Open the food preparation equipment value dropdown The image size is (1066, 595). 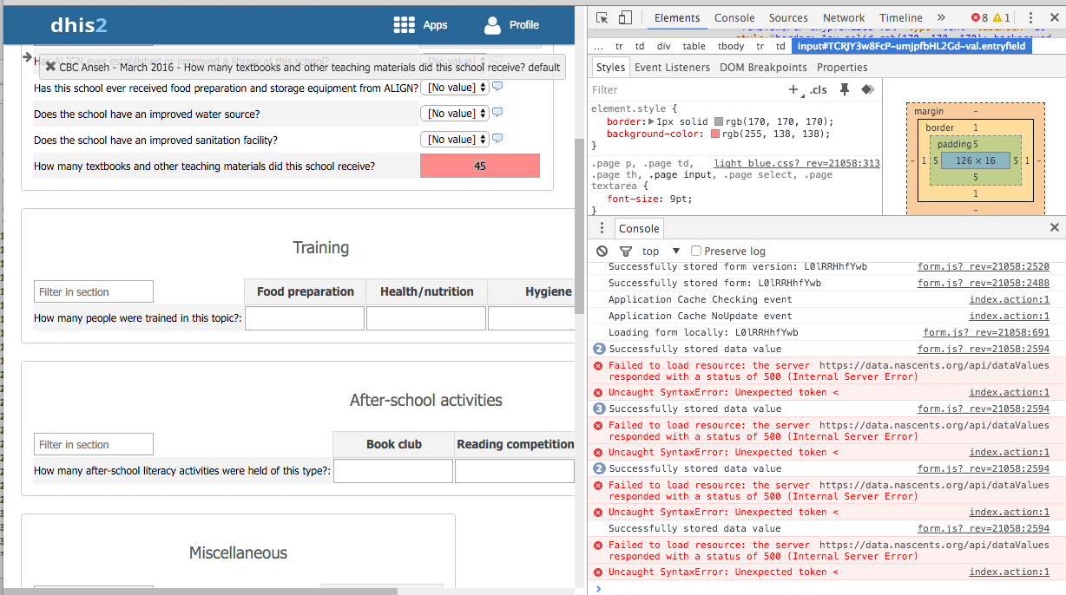click(455, 88)
